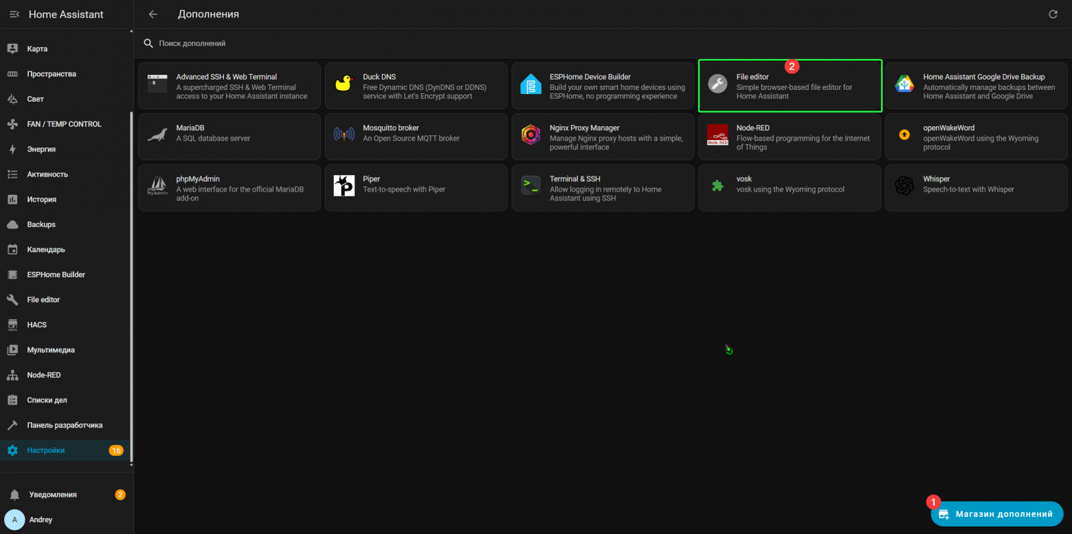
Task: Click the HACS sidebar icon
Action: [12, 325]
